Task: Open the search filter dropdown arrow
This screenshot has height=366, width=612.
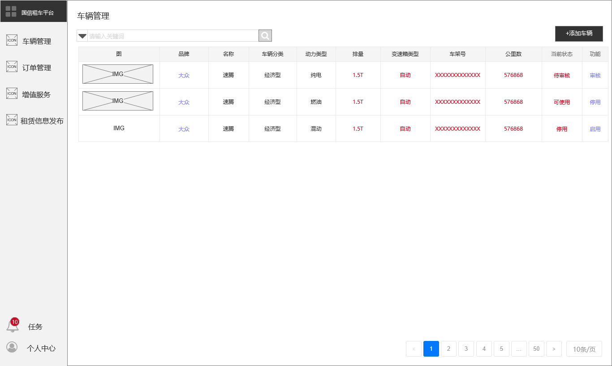Action: click(82, 36)
